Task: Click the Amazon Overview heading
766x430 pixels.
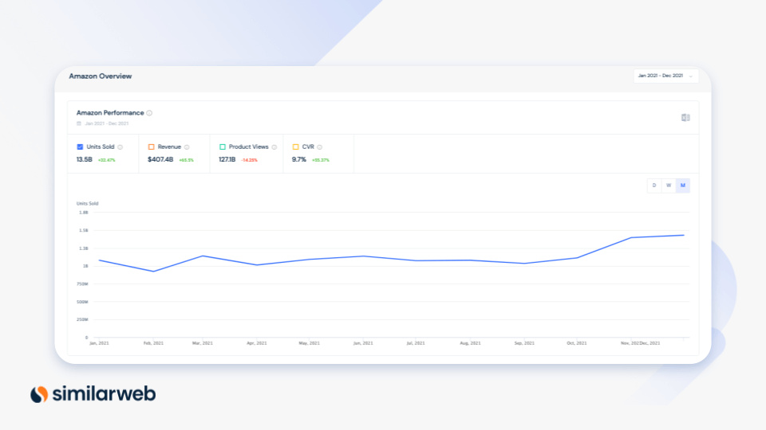Action: (x=101, y=76)
